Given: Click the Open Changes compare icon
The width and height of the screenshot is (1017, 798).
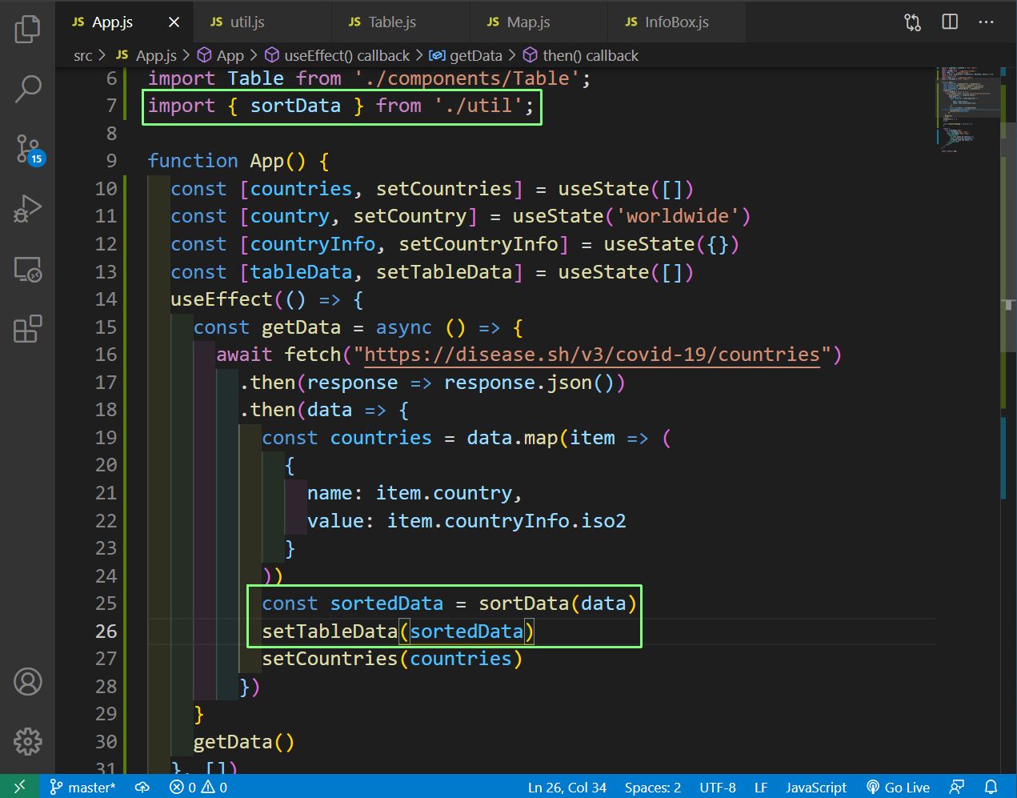Looking at the screenshot, I should pos(912,22).
